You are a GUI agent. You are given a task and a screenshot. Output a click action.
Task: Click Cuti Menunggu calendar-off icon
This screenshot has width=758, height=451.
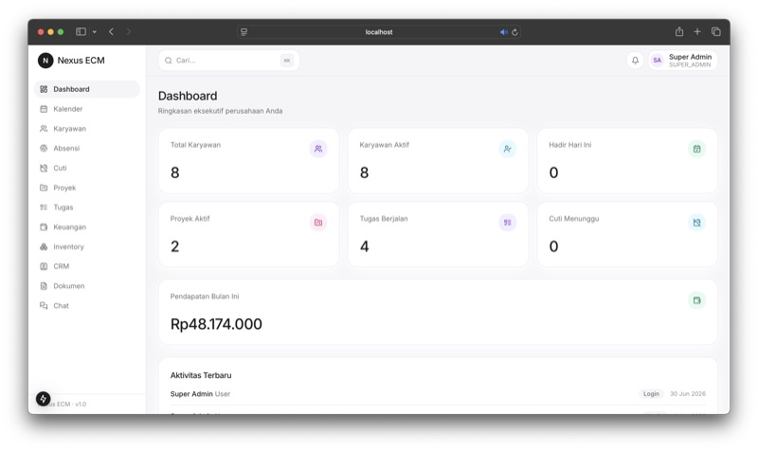[696, 223]
